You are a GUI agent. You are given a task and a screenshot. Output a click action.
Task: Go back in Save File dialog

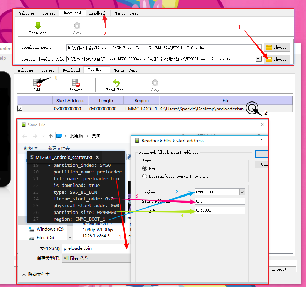click(x=24, y=136)
